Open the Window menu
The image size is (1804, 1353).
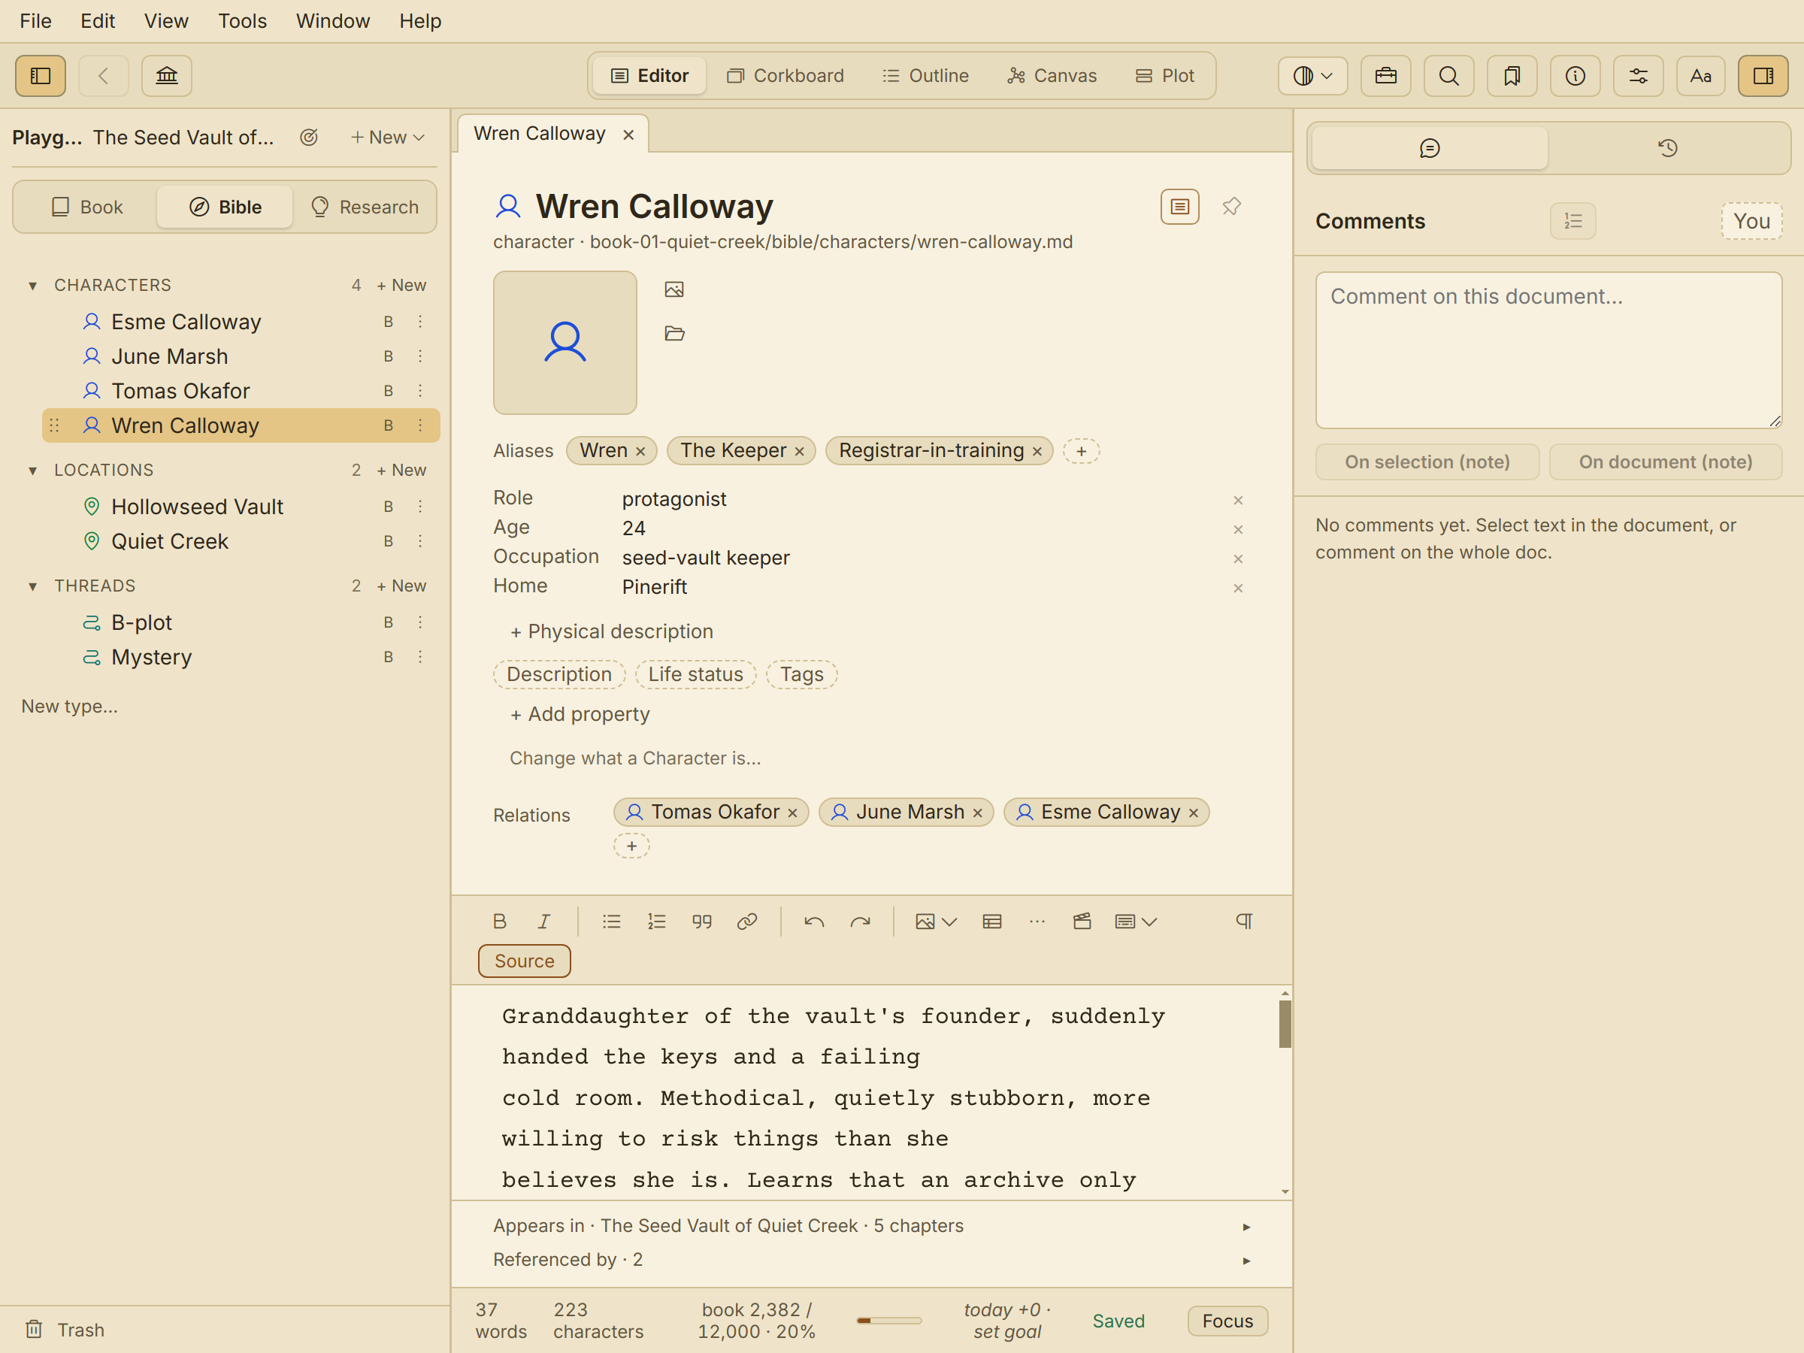[x=333, y=21]
